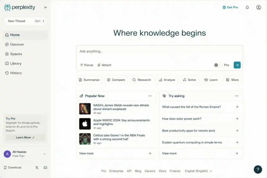Select the Compare quick action
The width and height of the screenshot is (267, 178).
116,80
